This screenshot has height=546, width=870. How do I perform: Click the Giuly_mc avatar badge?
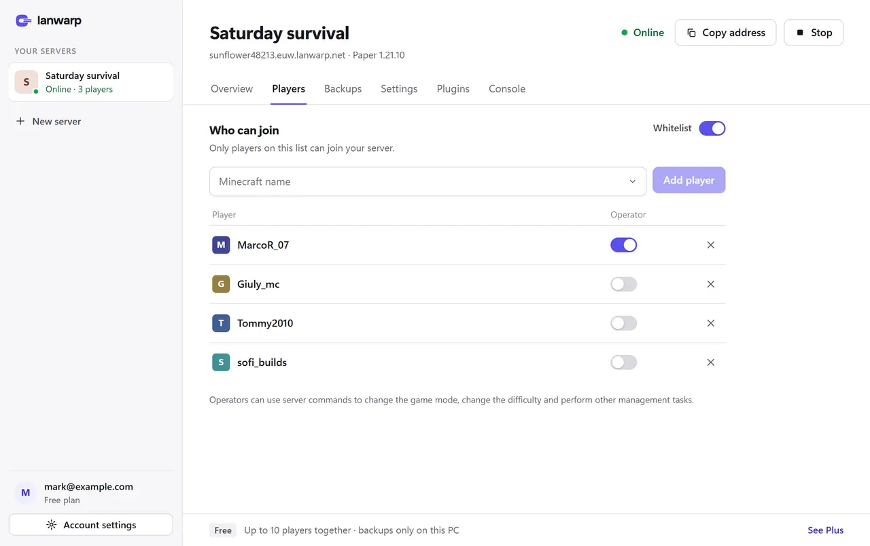pyautogui.click(x=221, y=284)
